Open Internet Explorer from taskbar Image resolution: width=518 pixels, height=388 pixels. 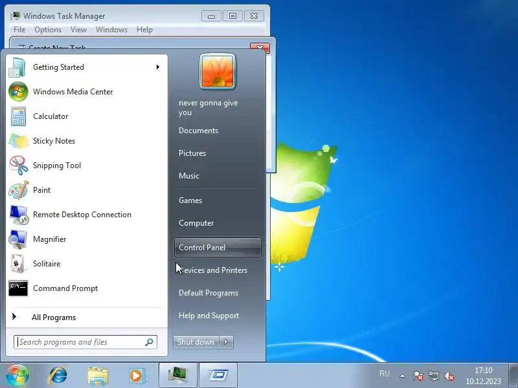coord(58,376)
